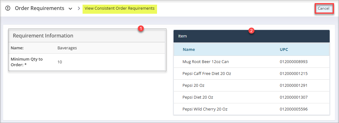Viewport: 339px width, 123px height.
Task: Select Pepsi Caff Free Diet 20 Oz row
Action: point(252,74)
